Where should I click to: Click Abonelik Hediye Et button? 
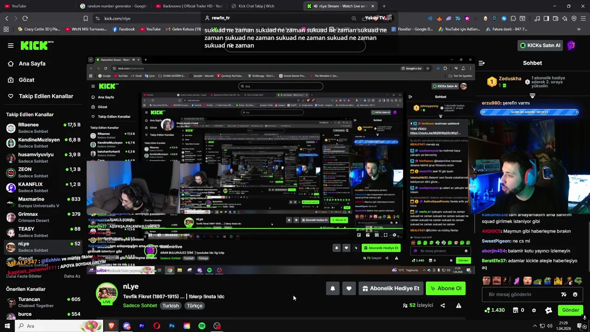(391, 289)
